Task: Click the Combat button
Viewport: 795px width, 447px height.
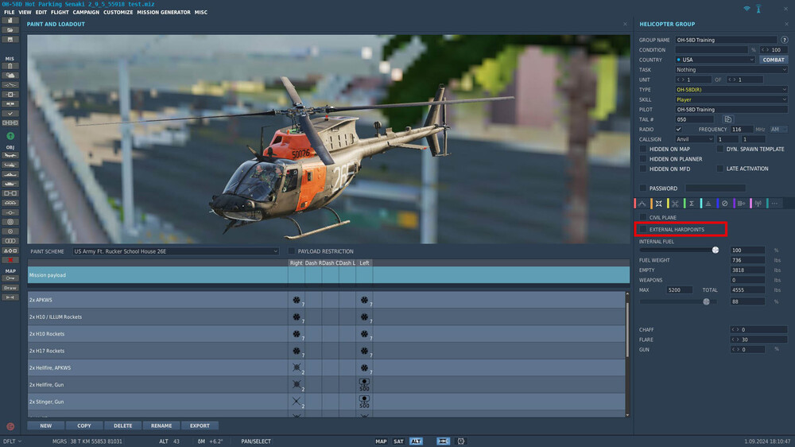Action: coord(773,60)
